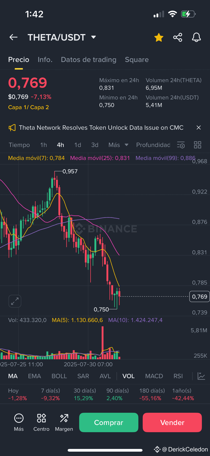Image resolution: width=210 pixels, height=456 pixels.
Task: Switch to the Precio tab
Action: pos(19,60)
